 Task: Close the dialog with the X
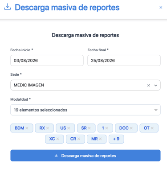tap(161, 8)
